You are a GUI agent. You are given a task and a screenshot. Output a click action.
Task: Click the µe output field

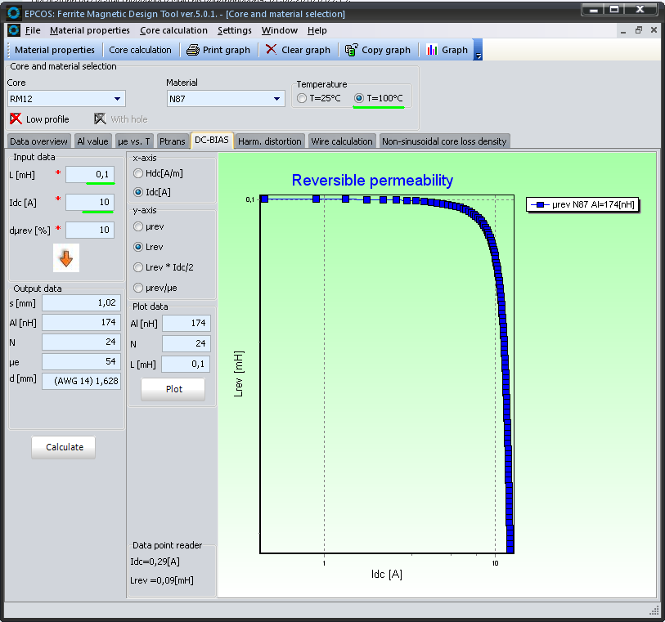pos(82,361)
